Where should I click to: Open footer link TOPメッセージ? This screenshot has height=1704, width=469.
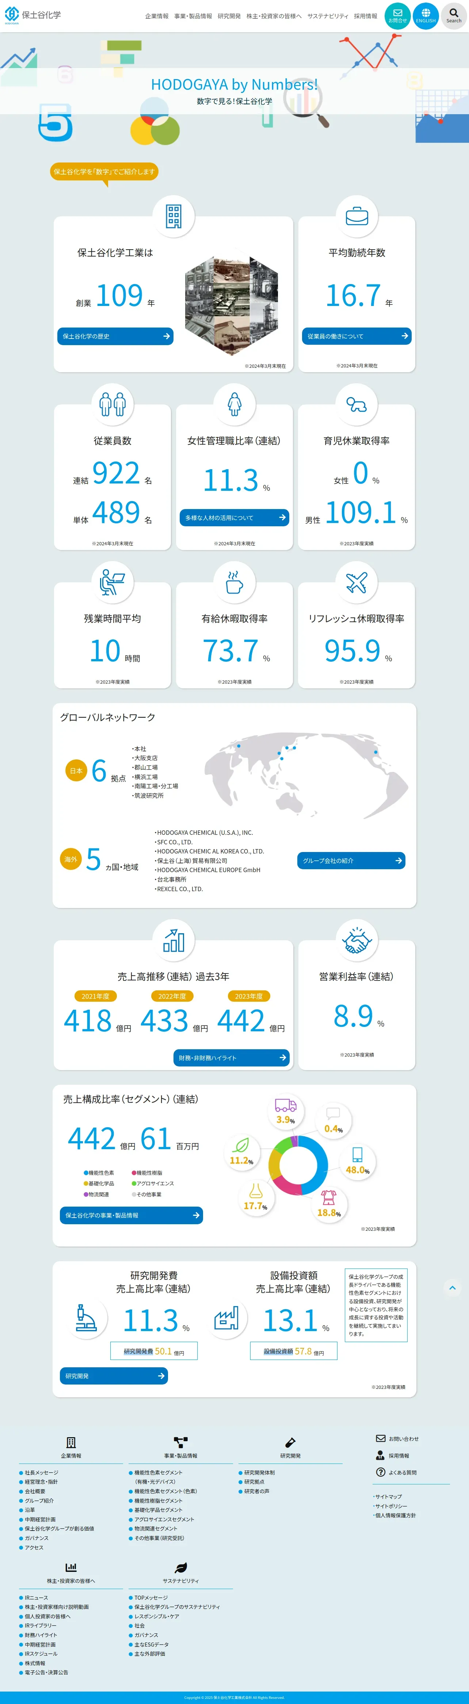point(150,1597)
